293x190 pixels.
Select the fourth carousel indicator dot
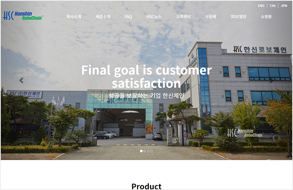pyautogui.click(x=151, y=151)
